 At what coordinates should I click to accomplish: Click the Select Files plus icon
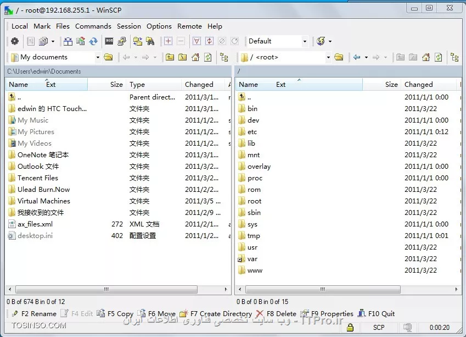(x=168, y=41)
